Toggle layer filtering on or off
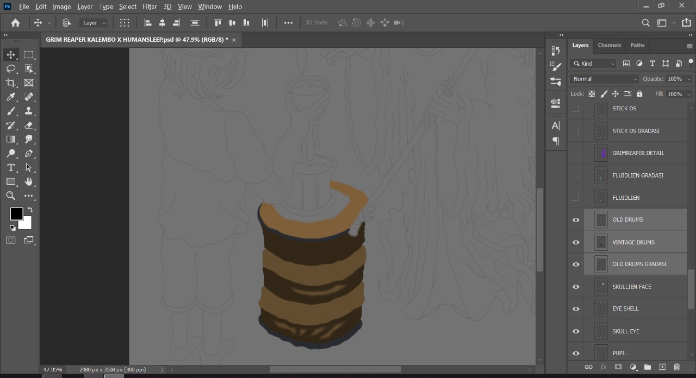Image resolution: width=696 pixels, height=378 pixels. coord(691,62)
